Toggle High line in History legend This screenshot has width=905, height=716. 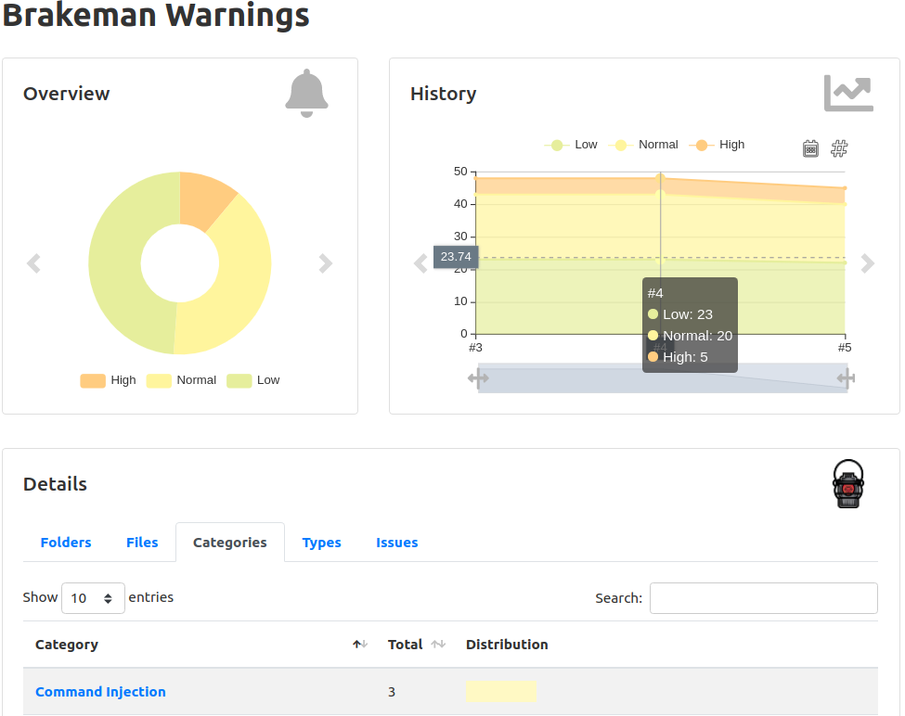coord(717,145)
